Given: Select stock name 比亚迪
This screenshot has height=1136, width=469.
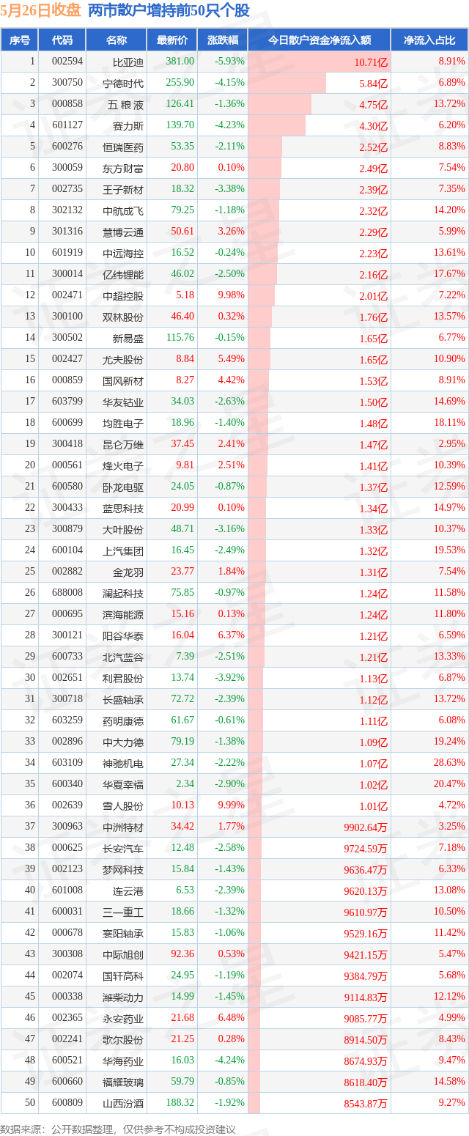Looking at the screenshot, I should [x=128, y=62].
